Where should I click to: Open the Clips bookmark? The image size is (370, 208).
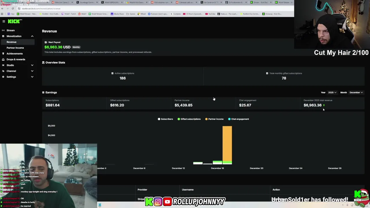[11, 14]
